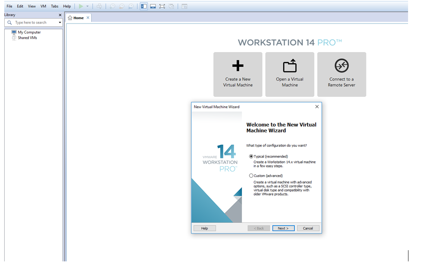
Task: Click the configuration type question text
Action: pyautogui.click(x=276, y=145)
